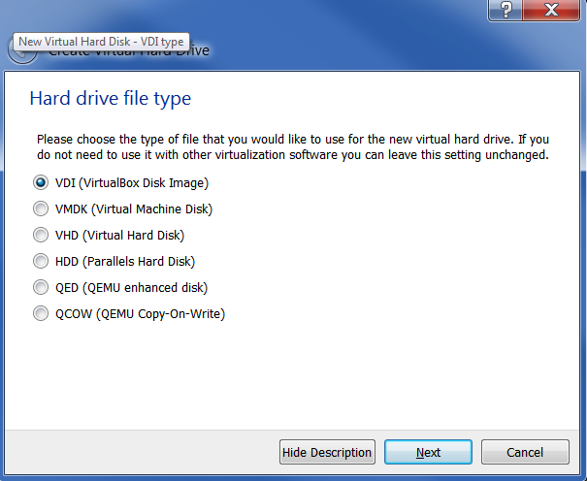Viewport: 587px width, 481px height.
Task: Proceed with the Next button
Action: [428, 452]
